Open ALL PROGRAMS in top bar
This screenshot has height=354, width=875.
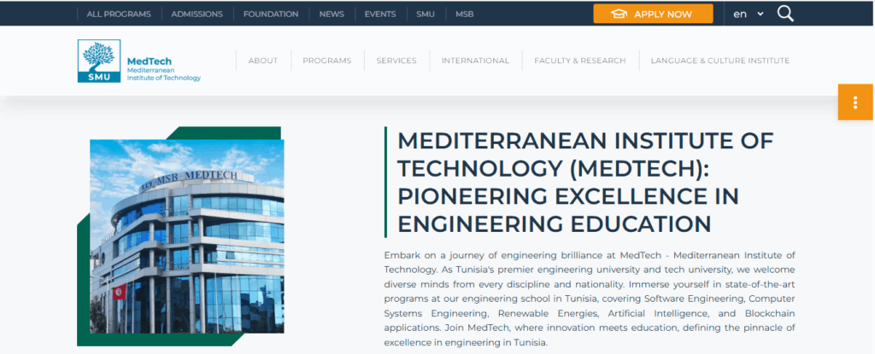119,15
